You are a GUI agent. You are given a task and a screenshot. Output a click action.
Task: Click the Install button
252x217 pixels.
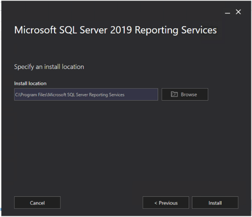[215, 203]
